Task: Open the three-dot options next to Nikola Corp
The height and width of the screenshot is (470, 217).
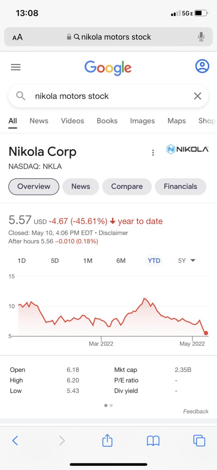Action: coord(153,153)
